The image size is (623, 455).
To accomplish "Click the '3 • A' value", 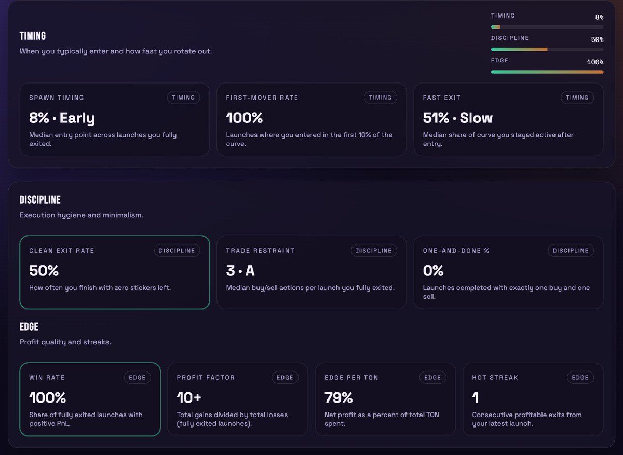I will (x=240, y=271).
